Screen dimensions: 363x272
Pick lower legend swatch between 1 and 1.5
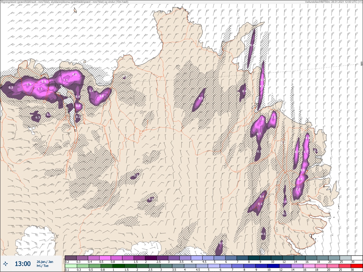(118, 266)
